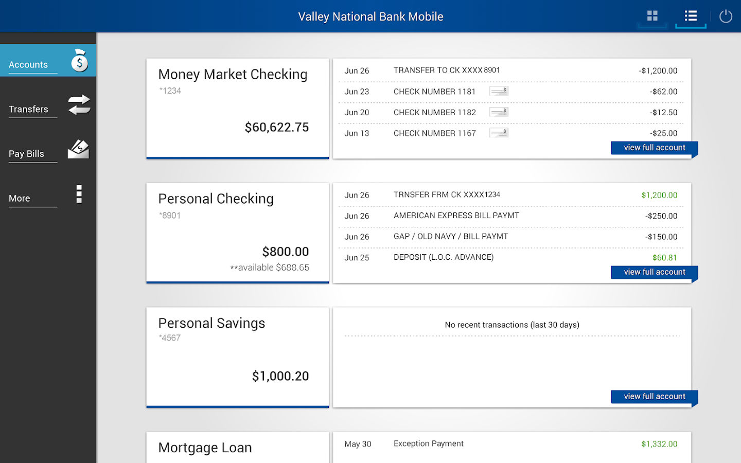View full account for Personal Checking
741x463 pixels.
pyautogui.click(x=654, y=272)
